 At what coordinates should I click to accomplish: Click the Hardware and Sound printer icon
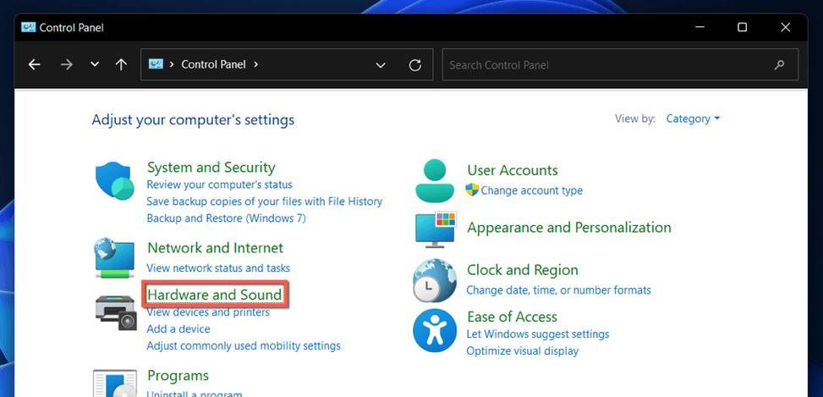(x=116, y=313)
